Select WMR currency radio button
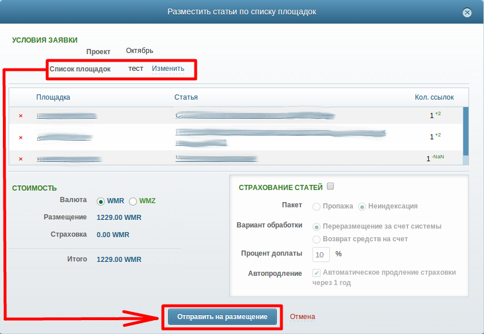 coord(100,202)
